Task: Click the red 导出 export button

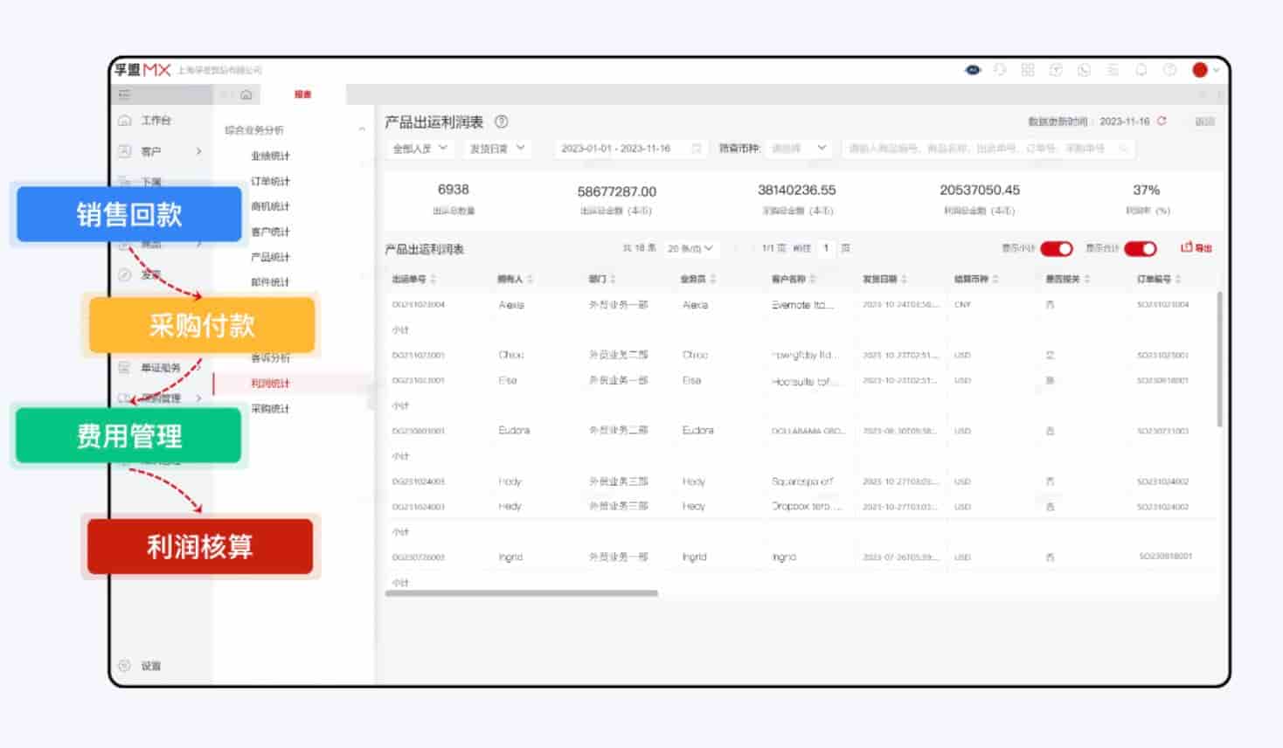Action: click(1196, 248)
